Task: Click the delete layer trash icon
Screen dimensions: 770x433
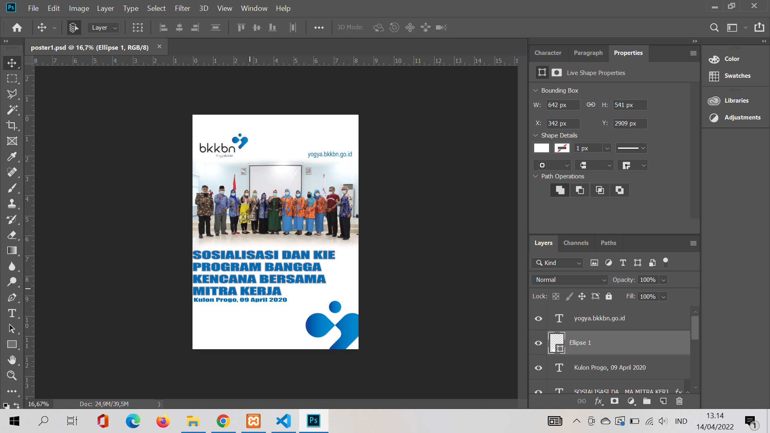Action: [x=679, y=401]
